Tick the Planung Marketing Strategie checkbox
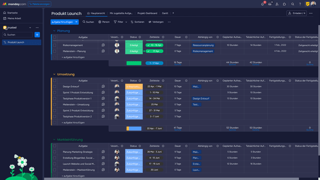Image resolution: width=320 pixels, height=180 pixels. [x=55, y=152]
